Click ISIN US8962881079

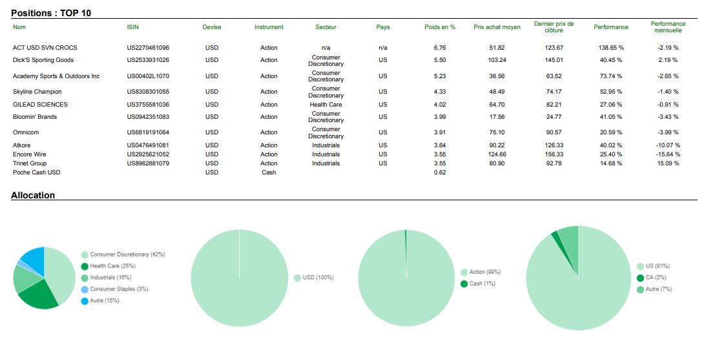pyautogui.click(x=148, y=163)
